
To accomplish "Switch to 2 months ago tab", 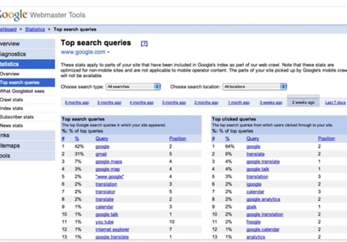I will [x=206, y=103].
